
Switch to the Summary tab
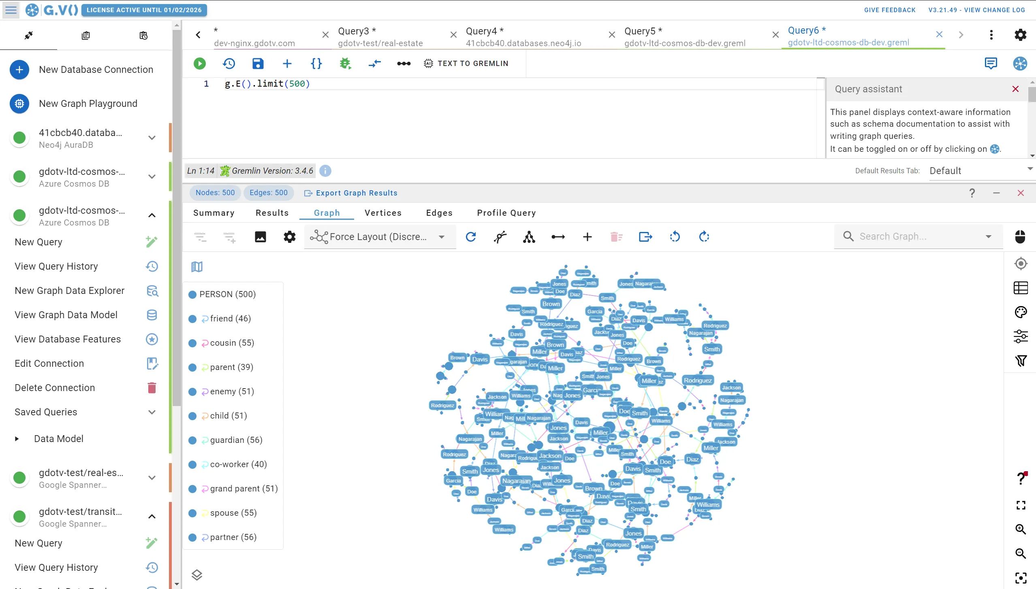coord(214,213)
